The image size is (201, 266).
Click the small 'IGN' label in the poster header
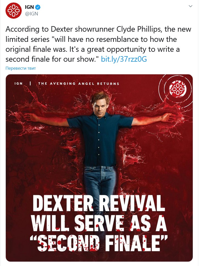point(18,83)
